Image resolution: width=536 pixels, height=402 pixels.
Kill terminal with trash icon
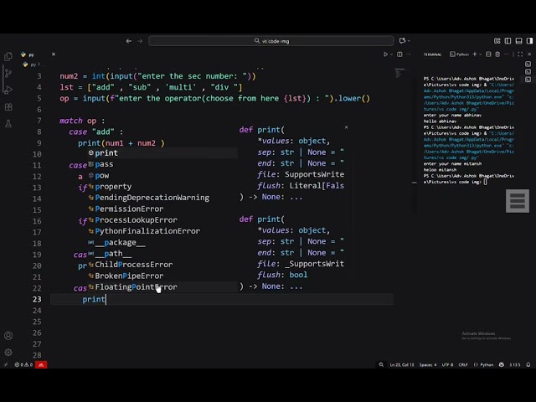coord(497,54)
